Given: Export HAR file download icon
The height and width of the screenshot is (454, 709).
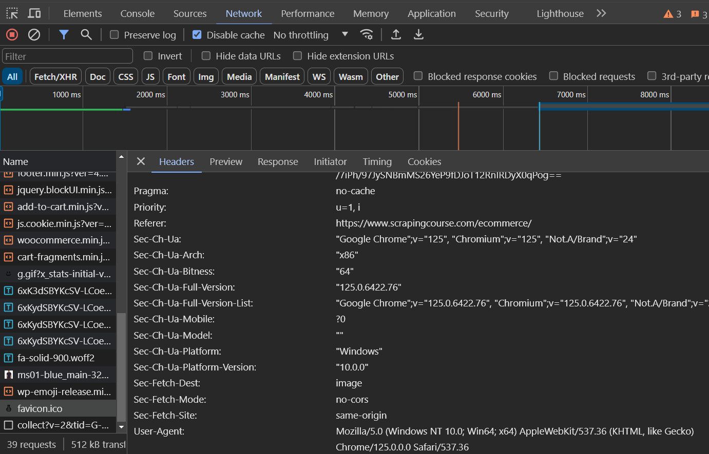Looking at the screenshot, I should [x=418, y=35].
